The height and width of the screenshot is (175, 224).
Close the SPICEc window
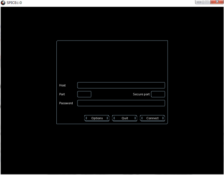coord(217,2)
